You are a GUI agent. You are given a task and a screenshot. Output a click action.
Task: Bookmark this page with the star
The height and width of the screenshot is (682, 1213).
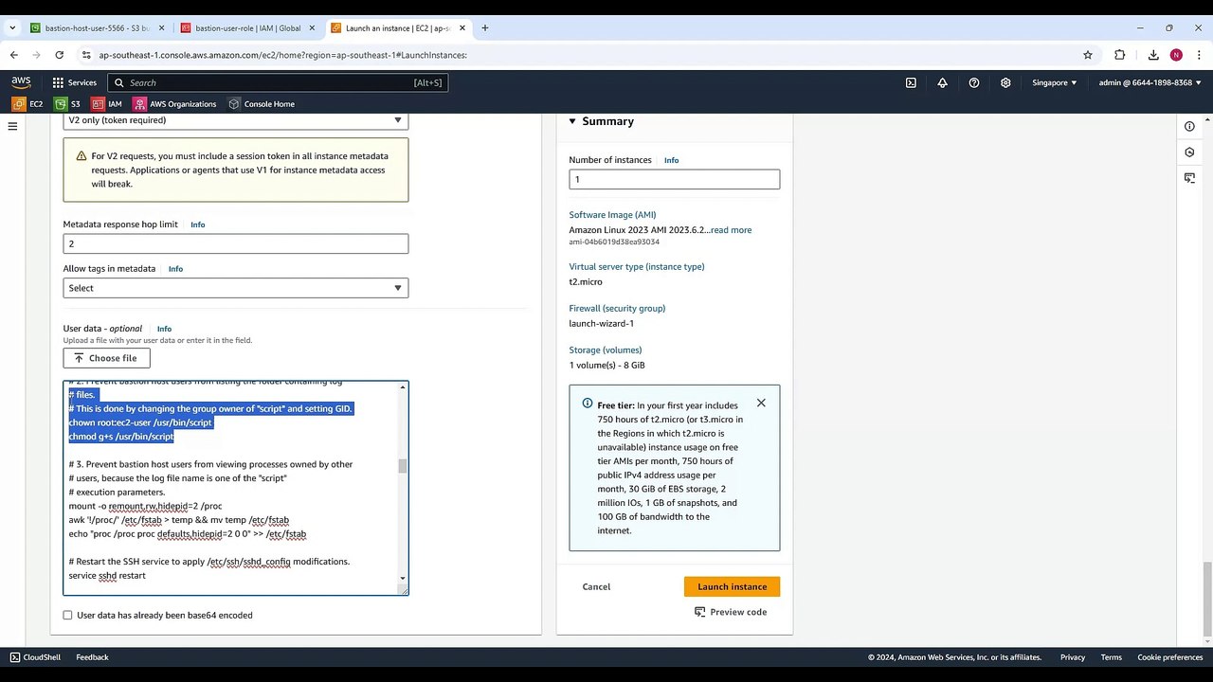tap(1088, 55)
